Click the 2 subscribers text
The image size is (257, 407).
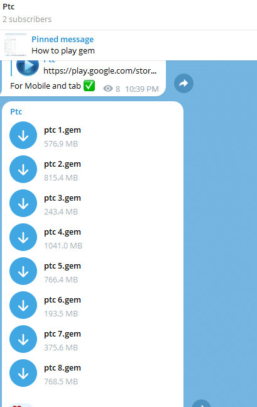click(27, 20)
